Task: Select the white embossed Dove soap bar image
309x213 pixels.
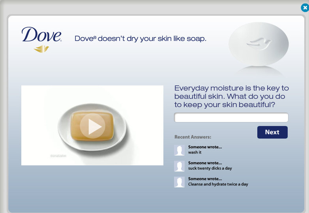Action: coord(258,44)
